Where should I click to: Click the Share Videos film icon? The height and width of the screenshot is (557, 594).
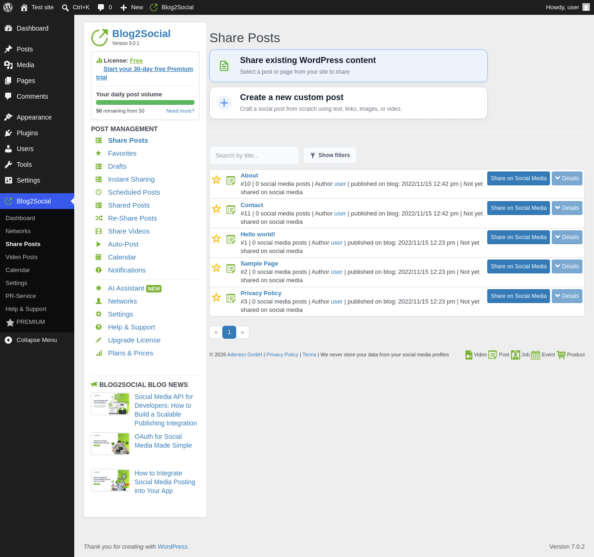(98, 231)
